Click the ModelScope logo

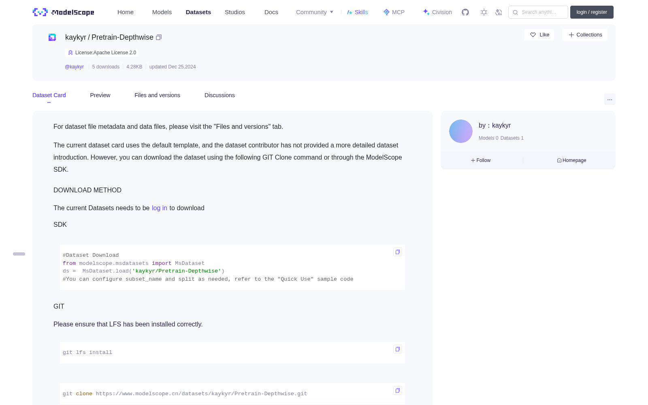pos(63,12)
